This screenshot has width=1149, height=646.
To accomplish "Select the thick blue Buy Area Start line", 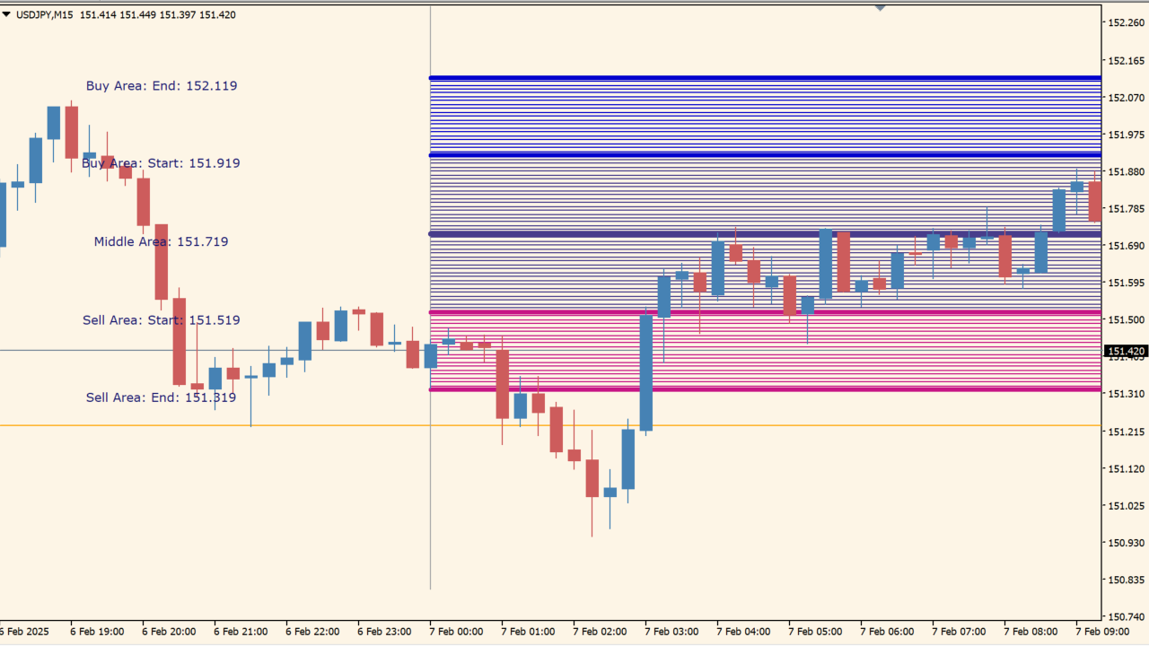I will point(765,155).
